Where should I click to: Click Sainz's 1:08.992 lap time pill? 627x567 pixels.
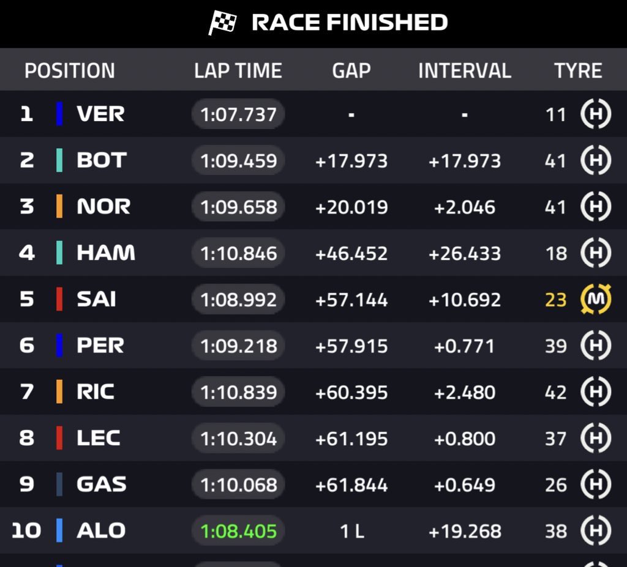(x=238, y=300)
